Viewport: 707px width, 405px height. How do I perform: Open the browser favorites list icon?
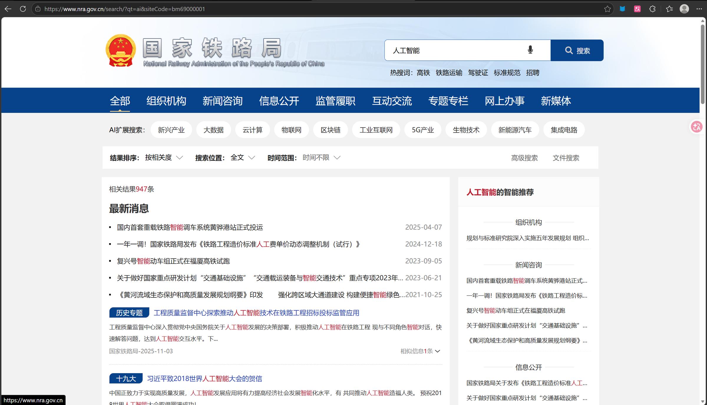pyautogui.click(x=669, y=9)
